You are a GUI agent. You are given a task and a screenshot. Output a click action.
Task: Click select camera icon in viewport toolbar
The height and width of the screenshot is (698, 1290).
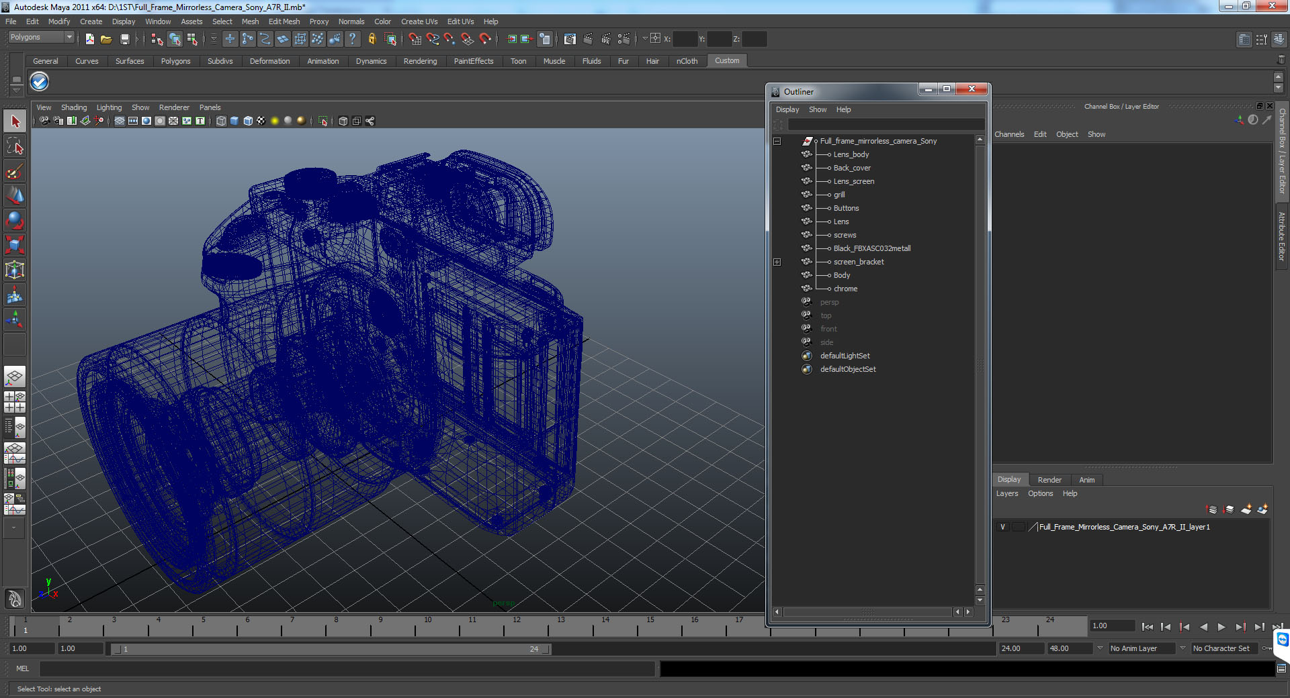(44, 121)
